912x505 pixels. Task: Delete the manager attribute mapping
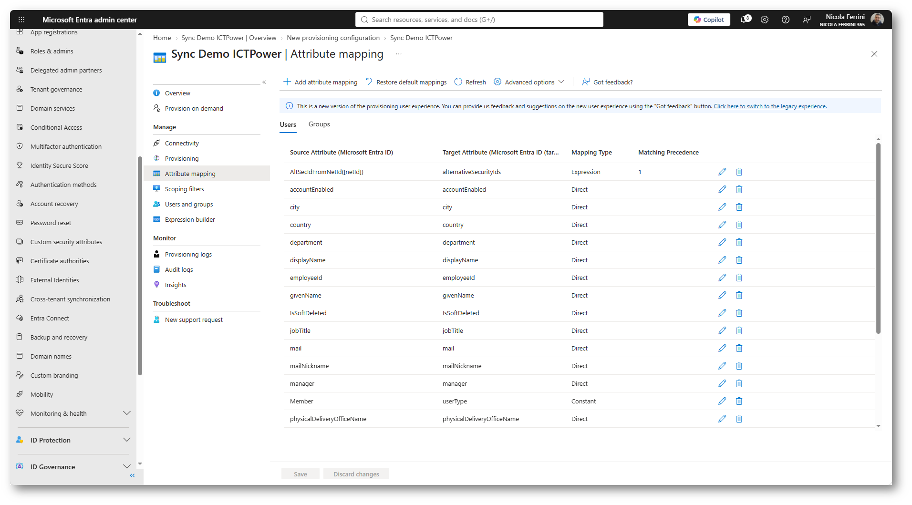pos(739,383)
